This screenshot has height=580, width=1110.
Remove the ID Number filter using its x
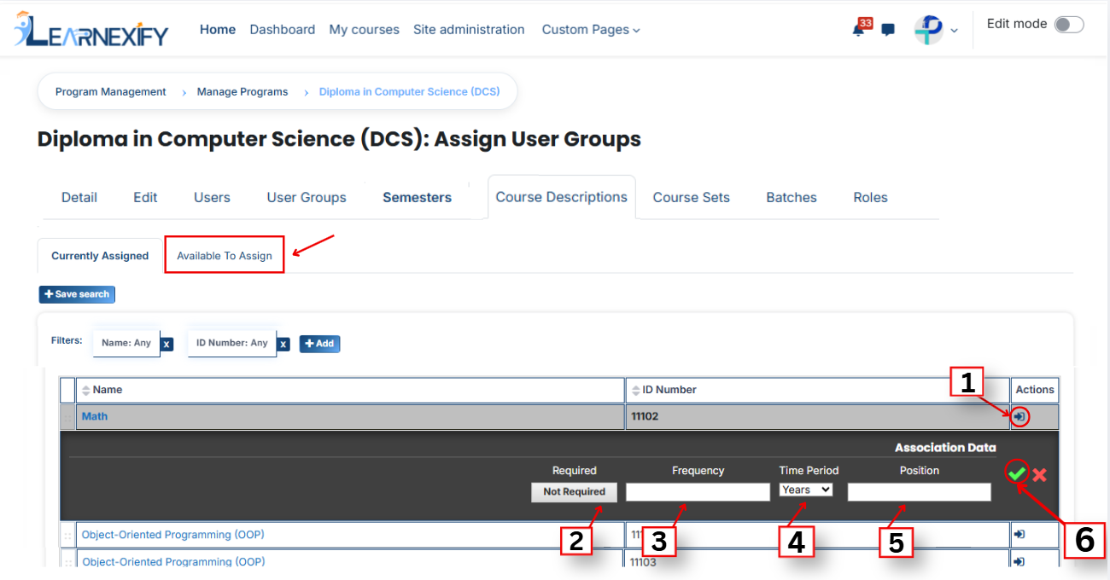click(x=283, y=344)
